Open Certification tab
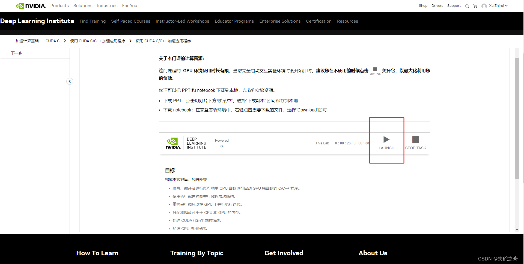Image resolution: width=524 pixels, height=264 pixels. [319, 21]
